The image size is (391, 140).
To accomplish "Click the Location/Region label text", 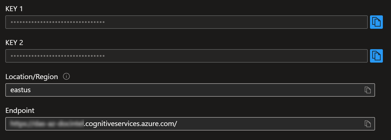I will tap(32, 77).
